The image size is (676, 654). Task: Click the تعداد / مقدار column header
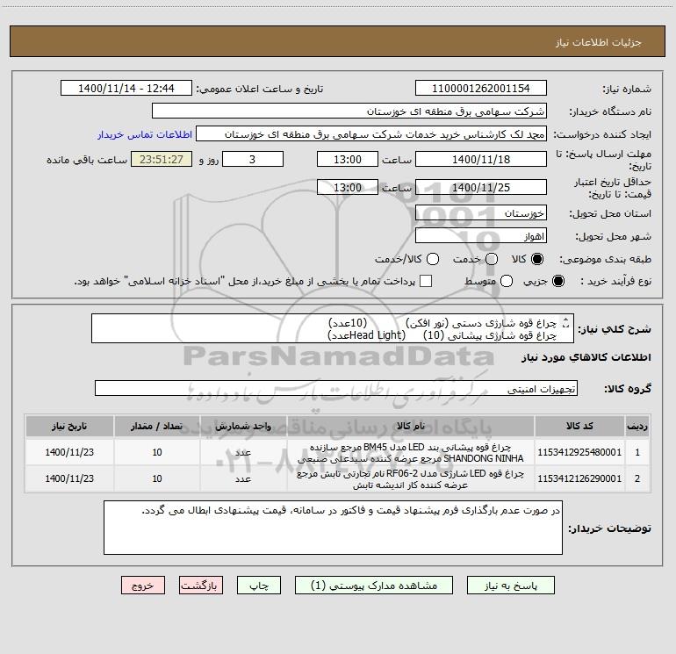[x=157, y=426]
